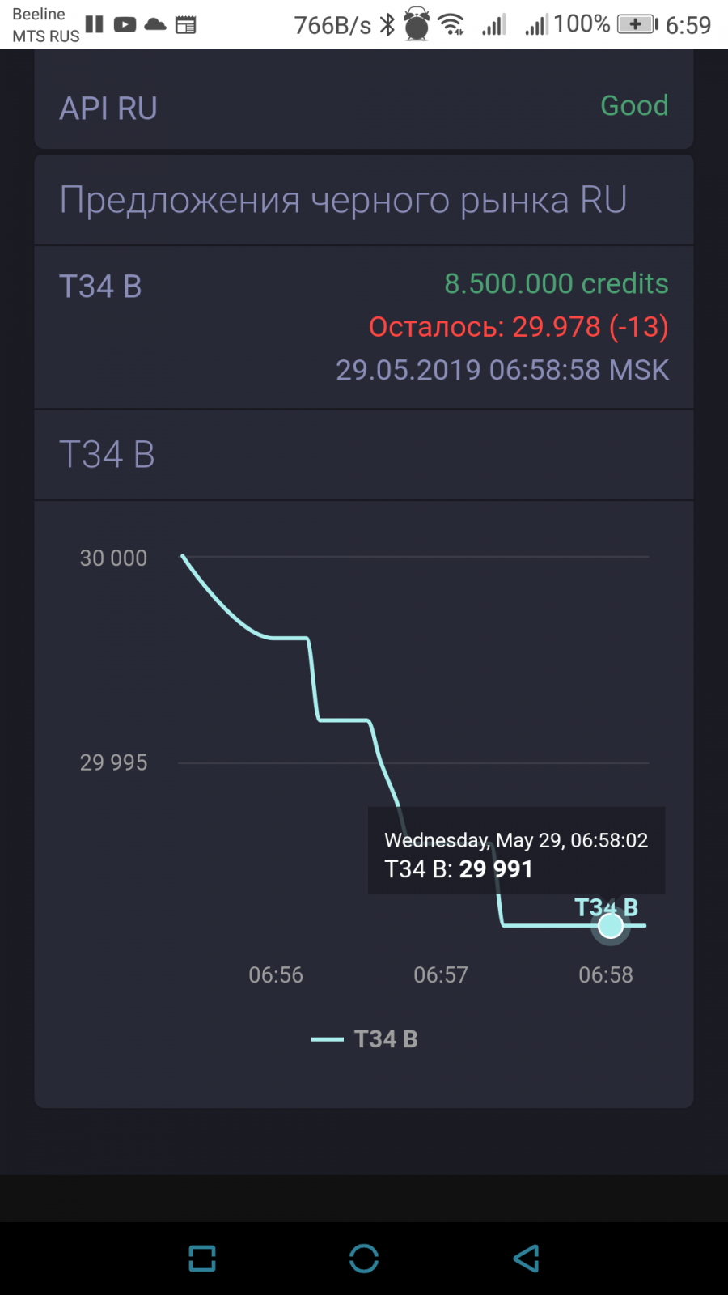Tap the 8.500.000 credits price
This screenshot has width=728, height=1295.
coord(556,283)
